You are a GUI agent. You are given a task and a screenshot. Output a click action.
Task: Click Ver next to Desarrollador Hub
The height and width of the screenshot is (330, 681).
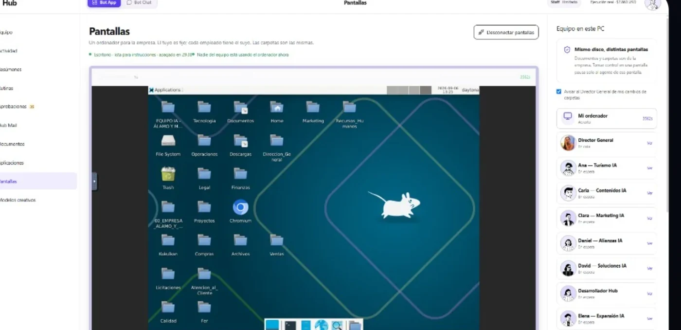tap(649, 293)
